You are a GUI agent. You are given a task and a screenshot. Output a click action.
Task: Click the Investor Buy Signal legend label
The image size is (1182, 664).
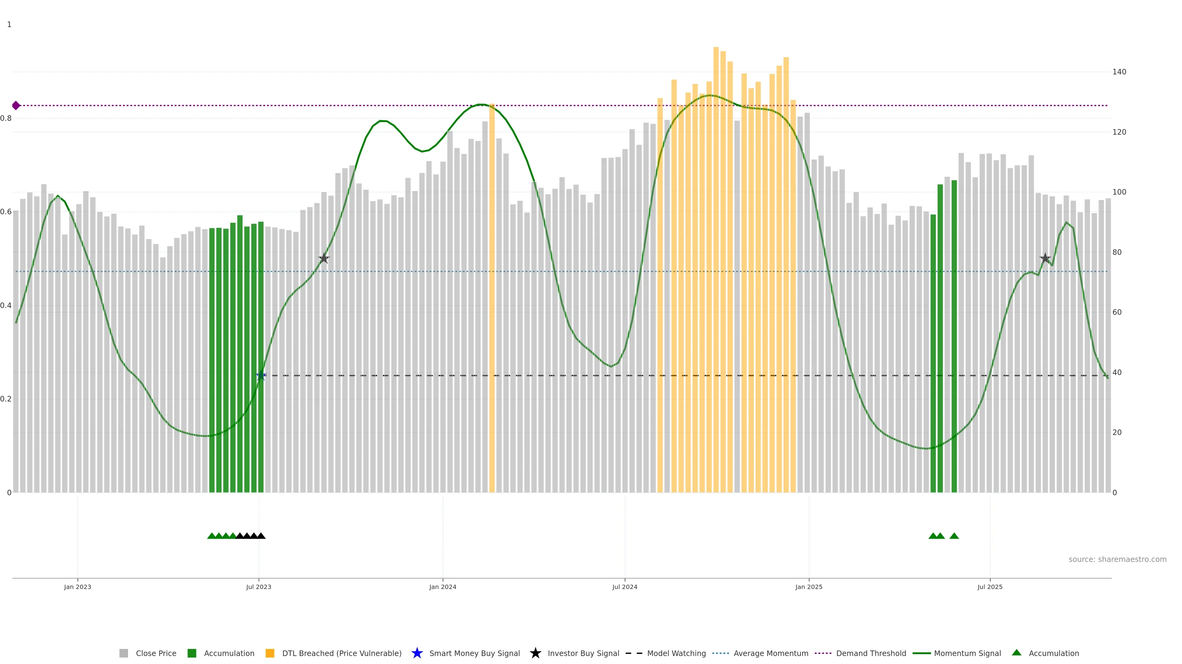[583, 654]
